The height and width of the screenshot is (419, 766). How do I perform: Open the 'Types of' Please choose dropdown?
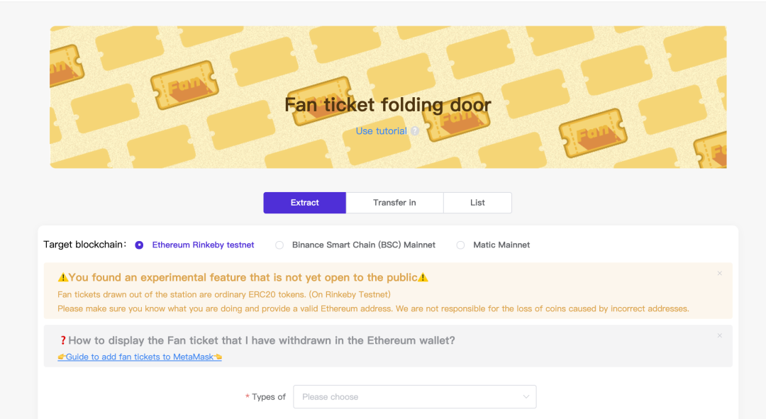coord(414,397)
